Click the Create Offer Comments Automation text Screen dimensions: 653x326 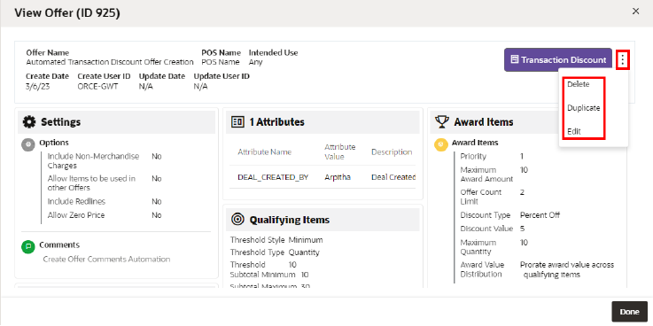pyautogui.click(x=106, y=259)
